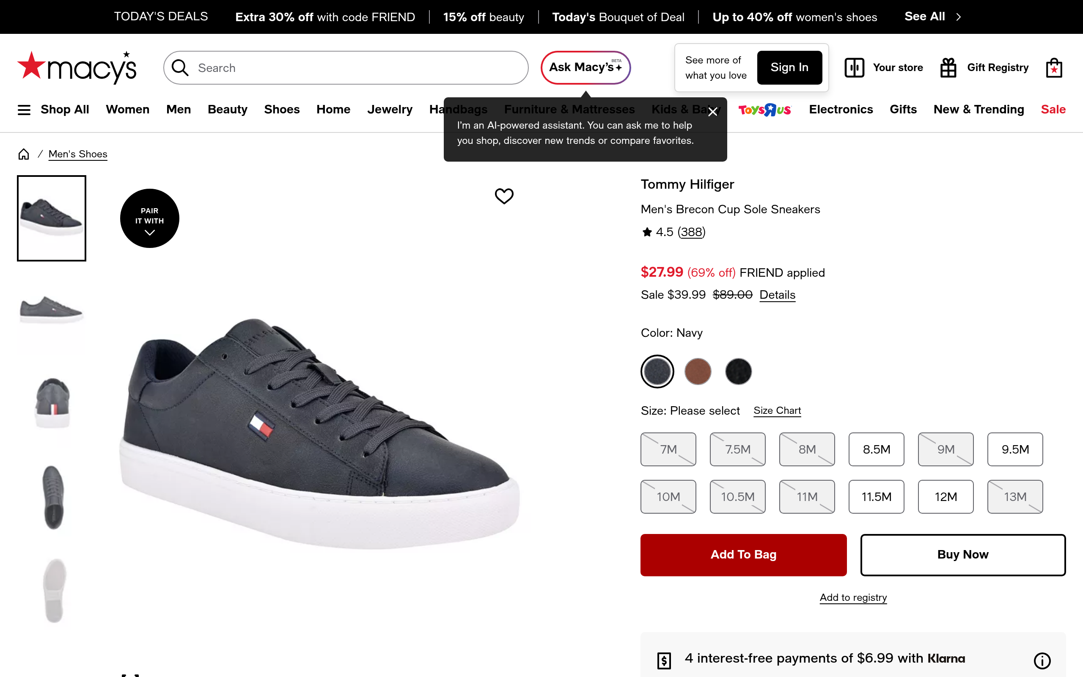Open the Shop All hamburger menu
The height and width of the screenshot is (677, 1083).
tap(24, 110)
